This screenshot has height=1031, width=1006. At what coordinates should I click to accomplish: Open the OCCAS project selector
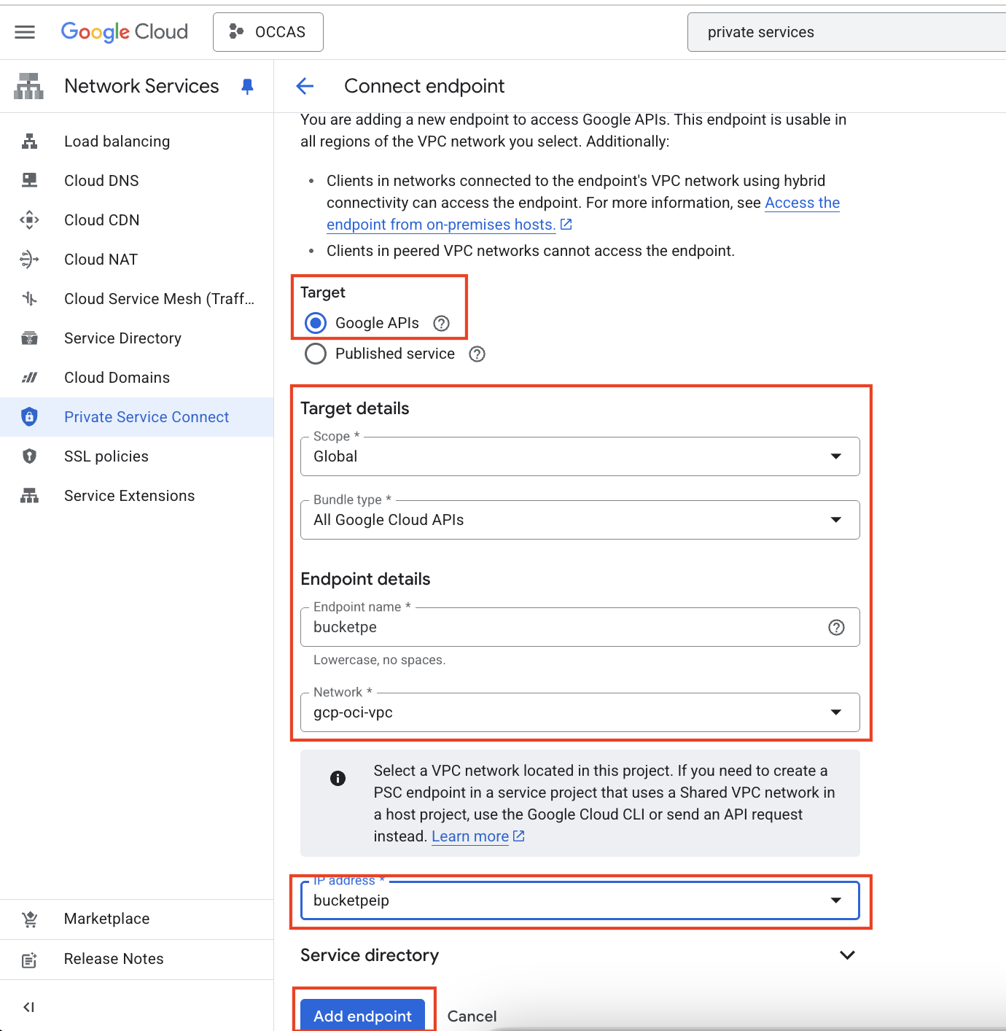(268, 32)
